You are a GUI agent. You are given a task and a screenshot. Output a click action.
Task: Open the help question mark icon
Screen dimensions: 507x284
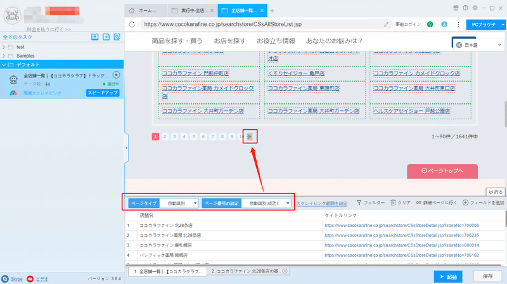(x=465, y=8)
